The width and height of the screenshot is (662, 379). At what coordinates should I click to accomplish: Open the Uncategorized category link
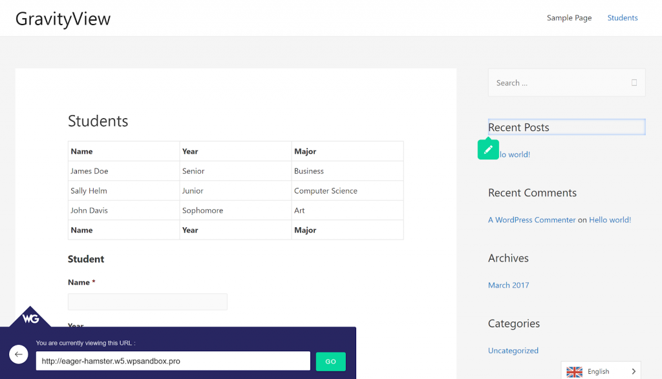(513, 351)
